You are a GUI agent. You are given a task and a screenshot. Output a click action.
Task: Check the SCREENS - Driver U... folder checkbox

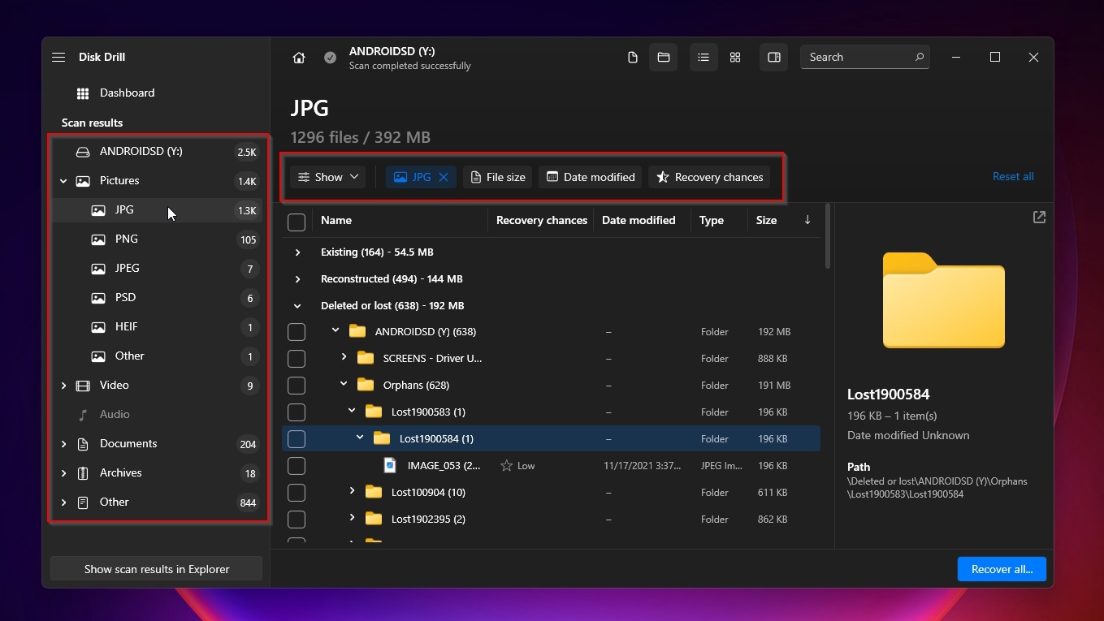point(297,359)
